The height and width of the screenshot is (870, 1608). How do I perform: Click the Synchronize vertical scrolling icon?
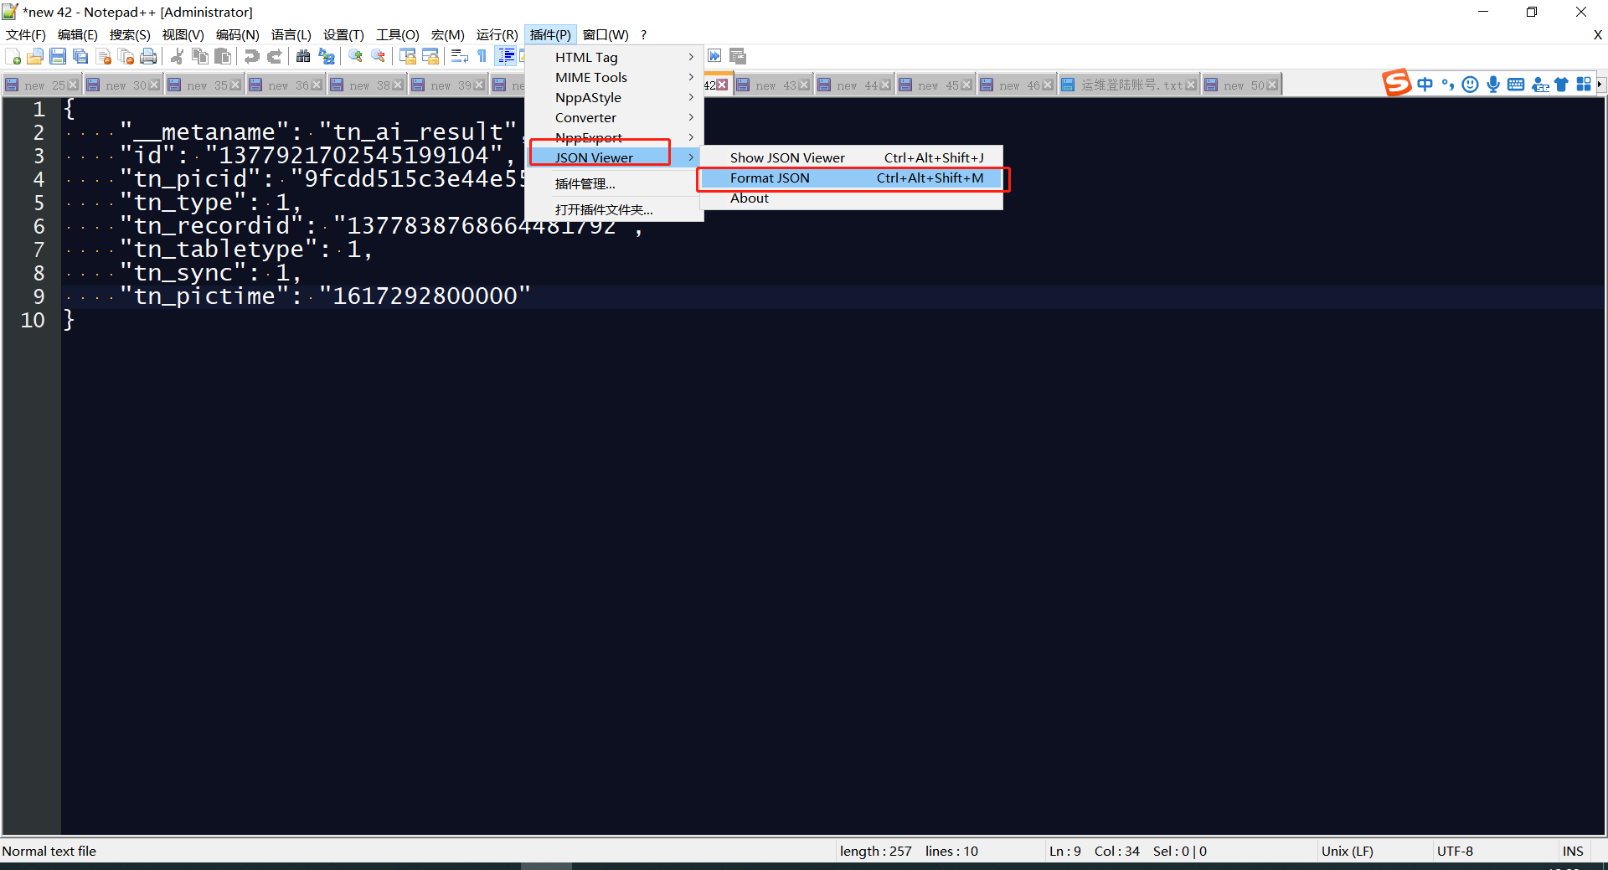(x=407, y=56)
